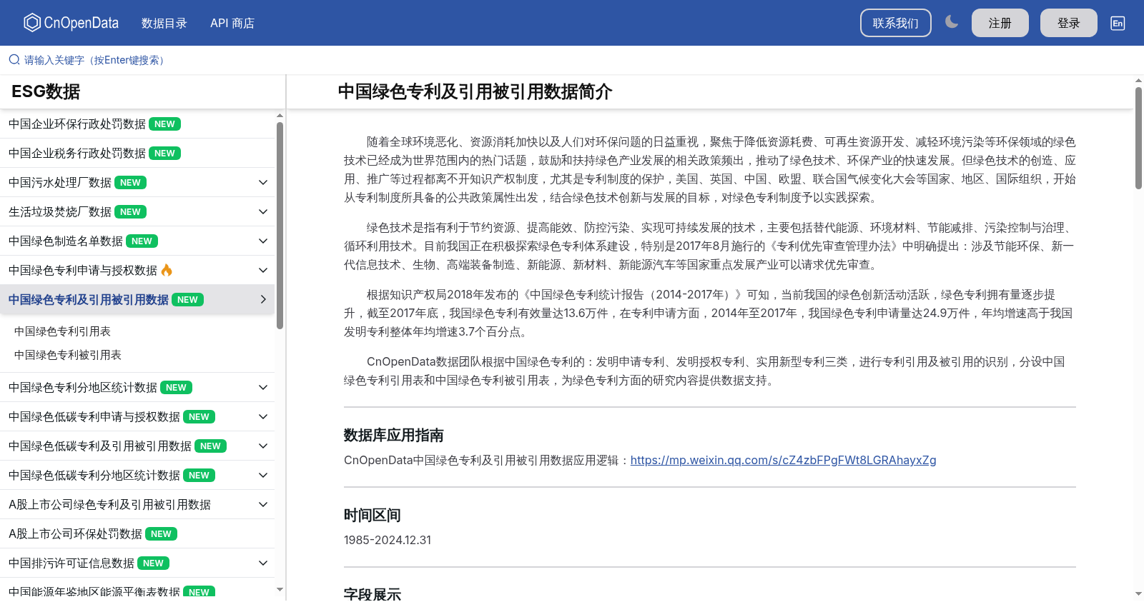Screen dimensions: 1144x612
Task: Open 数据目录 menu
Action: point(164,23)
